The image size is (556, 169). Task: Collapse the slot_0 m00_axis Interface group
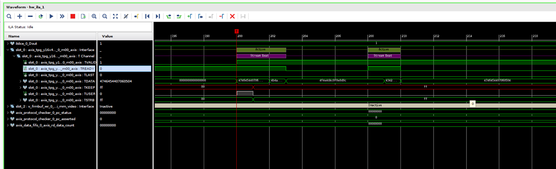pos(7,50)
